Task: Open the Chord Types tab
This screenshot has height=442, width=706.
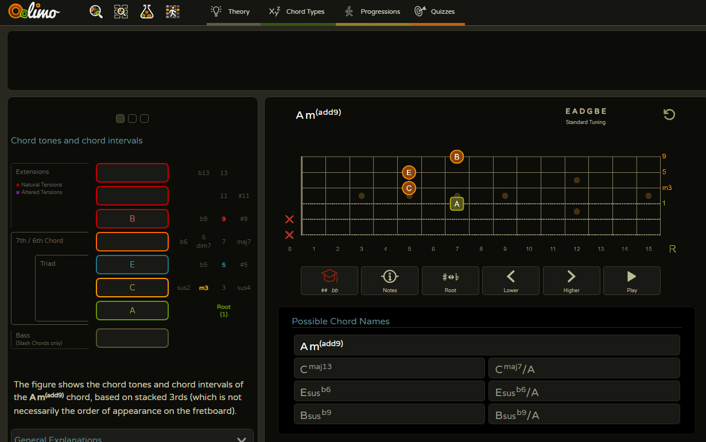Action: click(x=297, y=11)
